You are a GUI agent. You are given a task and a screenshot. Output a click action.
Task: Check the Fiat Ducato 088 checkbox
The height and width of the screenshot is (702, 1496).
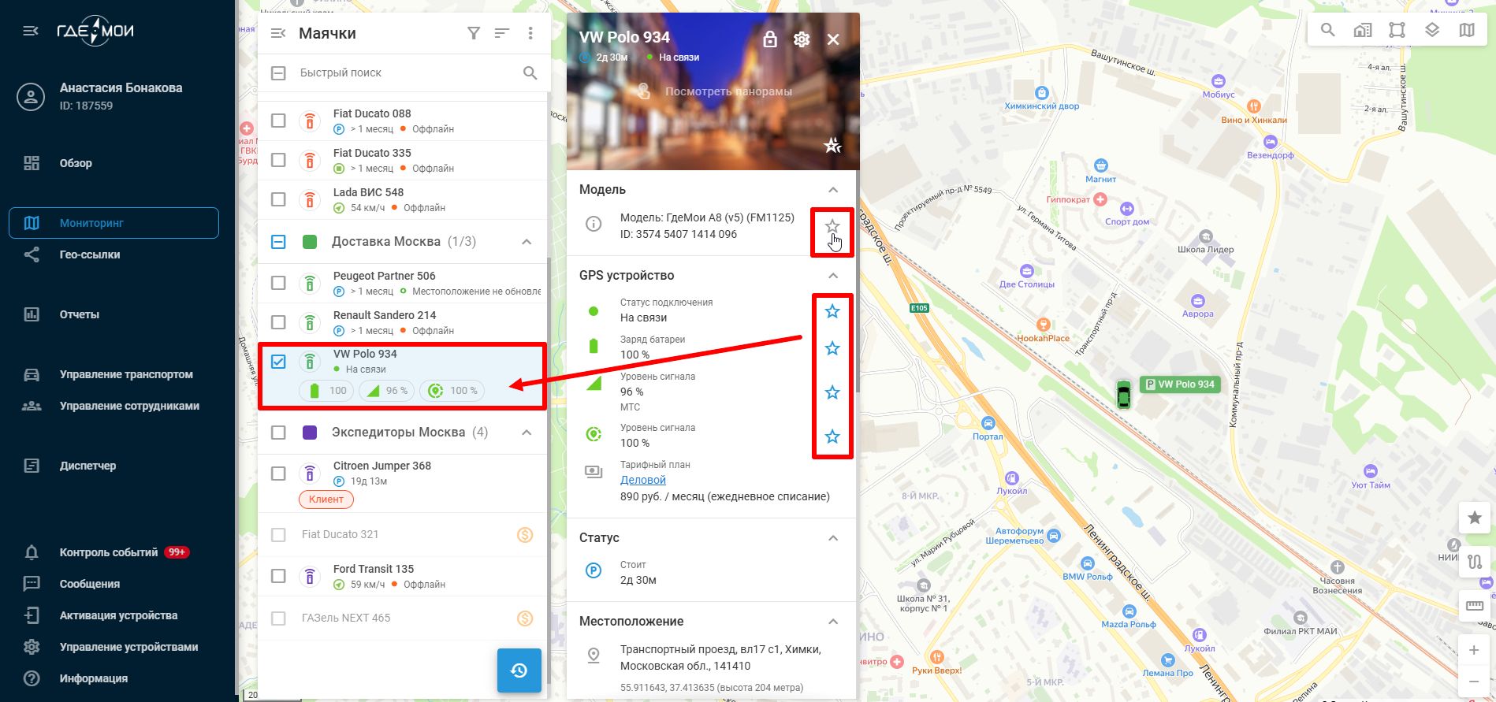click(278, 121)
